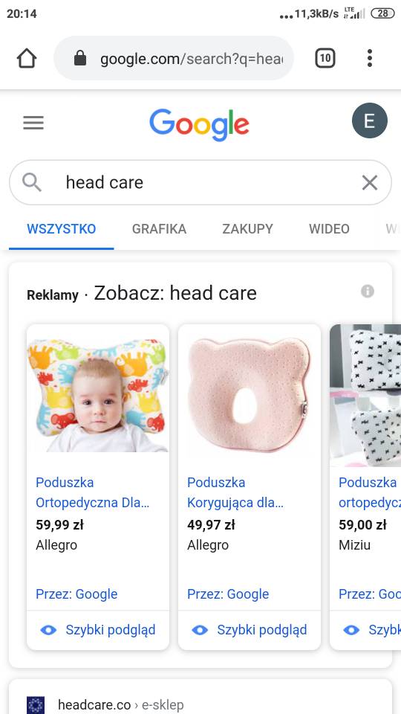Click the head care search field
The height and width of the screenshot is (714, 401).
coord(200,183)
